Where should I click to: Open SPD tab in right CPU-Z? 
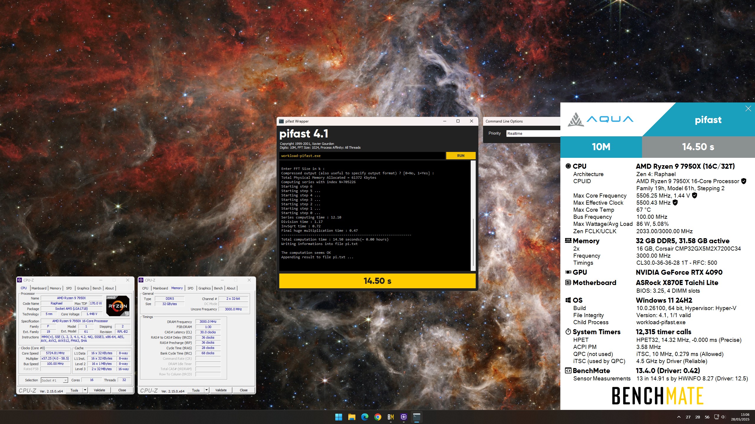[x=191, y=288]
